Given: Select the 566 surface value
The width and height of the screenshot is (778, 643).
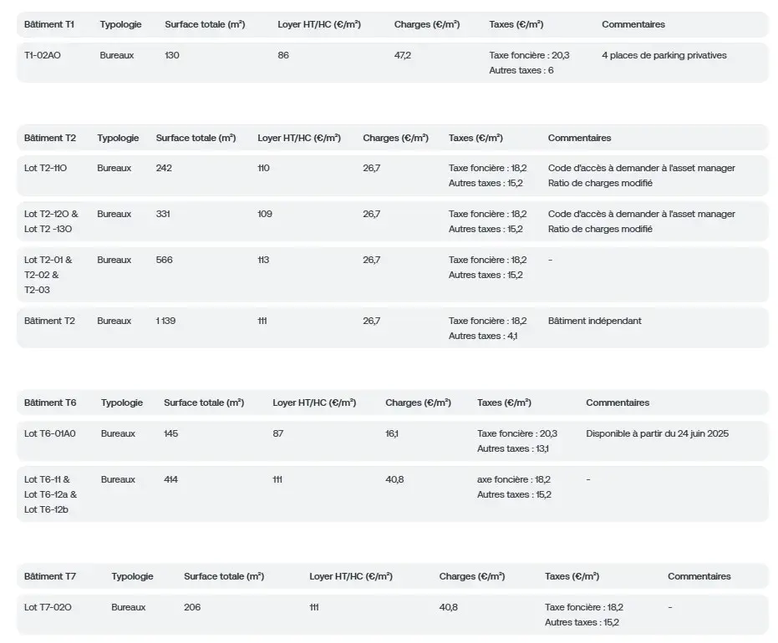Looking at the screenshot, I should click(165, 260).
